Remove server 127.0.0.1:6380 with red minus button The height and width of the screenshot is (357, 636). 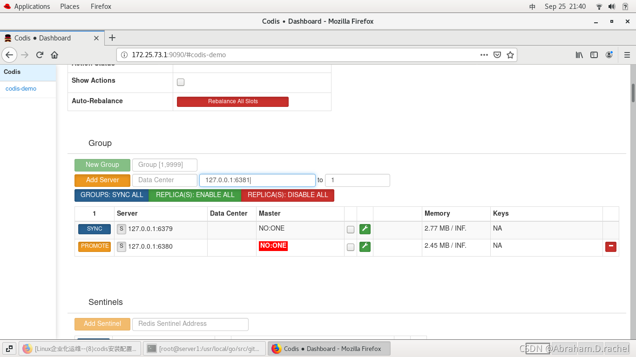(x=611, y=246)
